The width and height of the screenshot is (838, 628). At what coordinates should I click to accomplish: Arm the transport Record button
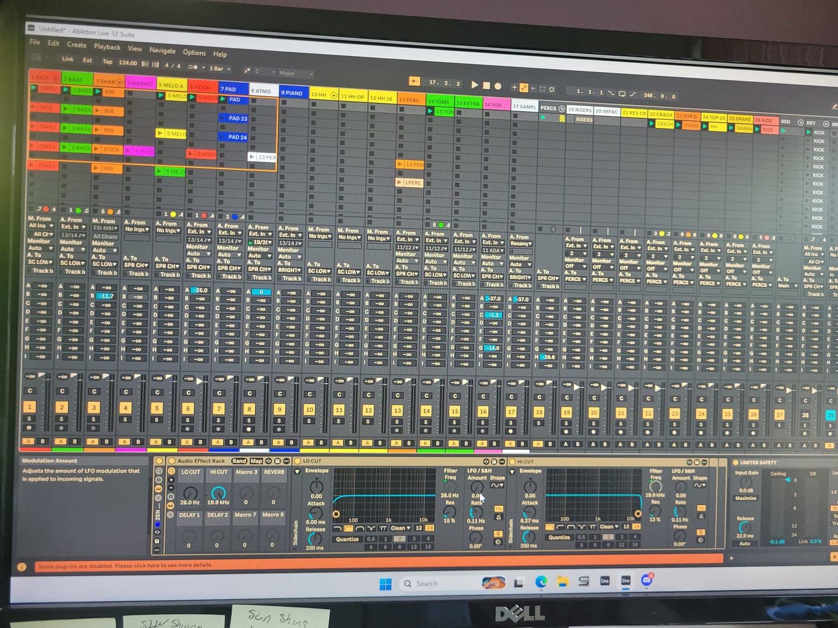[x=498, y=86]
